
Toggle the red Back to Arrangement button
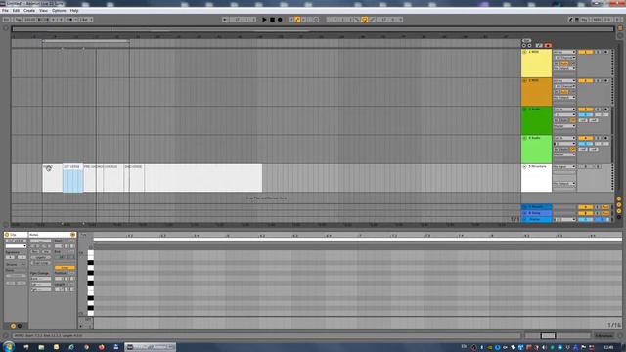click(548, 46)
